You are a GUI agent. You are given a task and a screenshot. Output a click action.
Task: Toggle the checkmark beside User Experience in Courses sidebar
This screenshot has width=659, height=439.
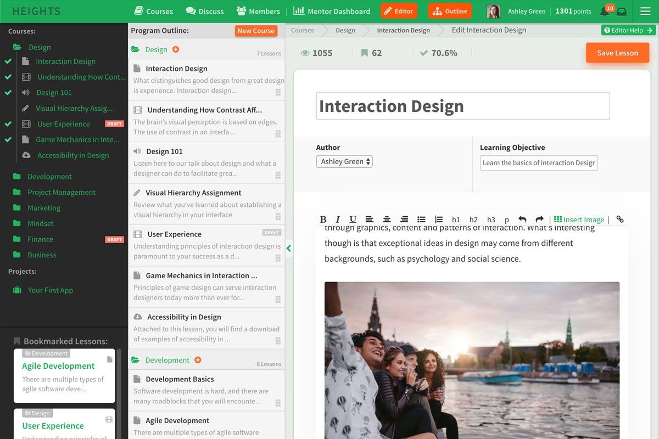pos(8,124)
